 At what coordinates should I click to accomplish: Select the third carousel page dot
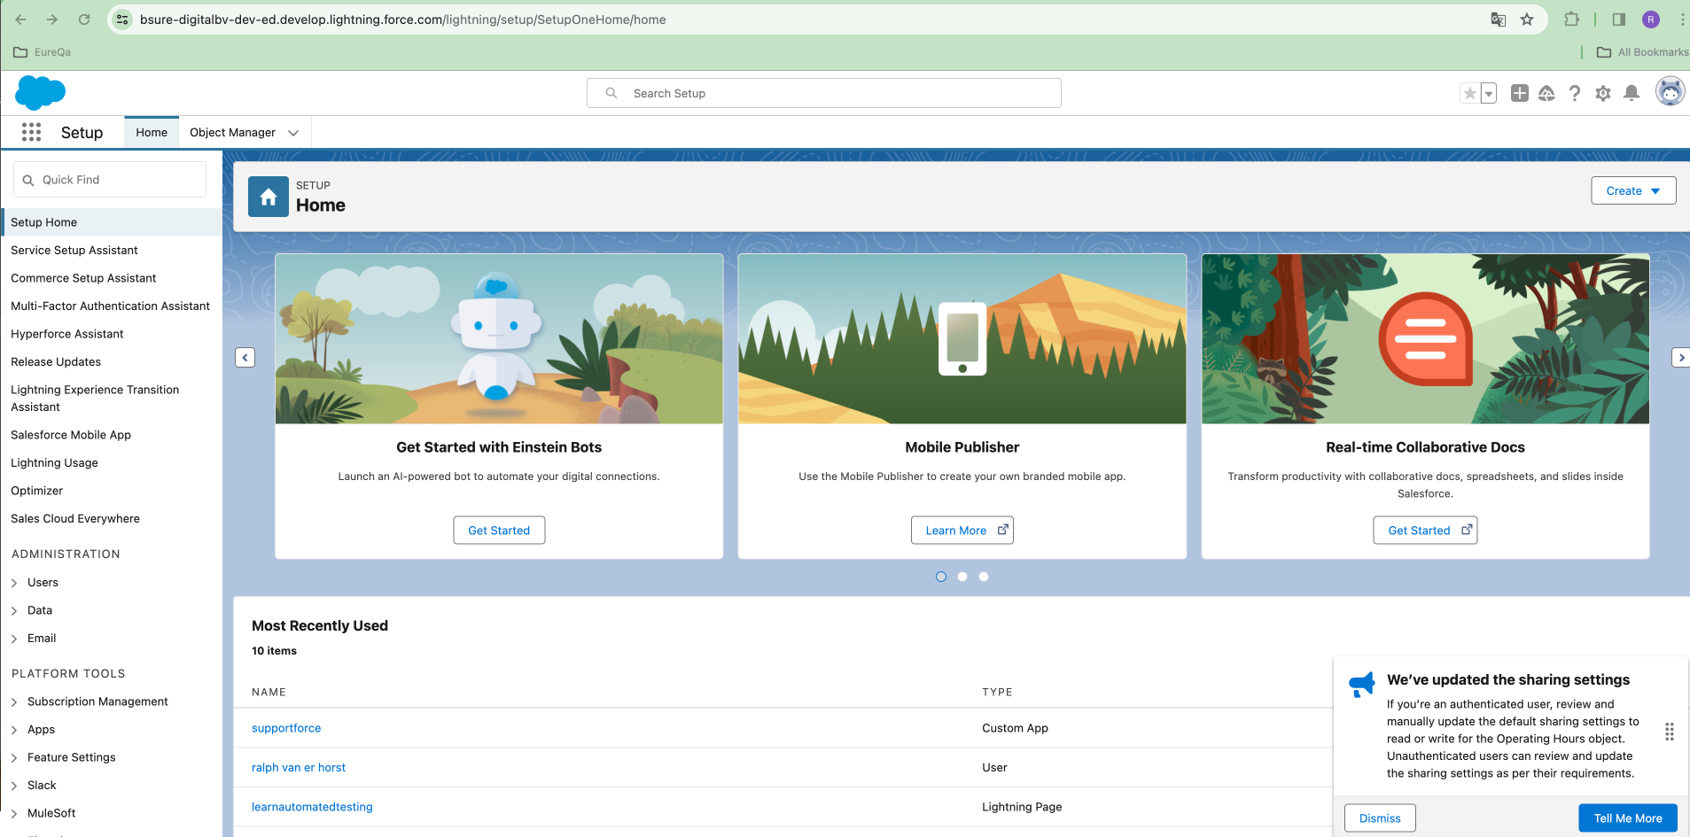[984, 577]
